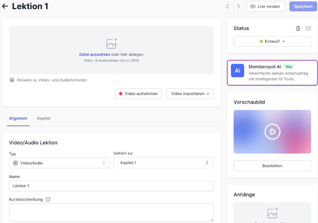
Task: Click the Video- & Audiodateien bis zu 25GB text
Action: click(112, 60)
